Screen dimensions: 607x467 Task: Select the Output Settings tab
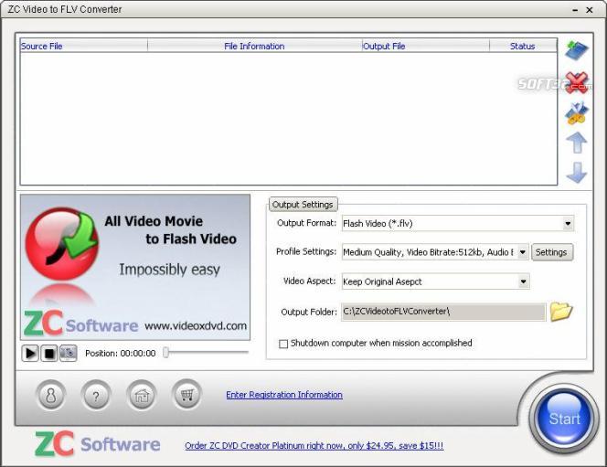point(303,205)
